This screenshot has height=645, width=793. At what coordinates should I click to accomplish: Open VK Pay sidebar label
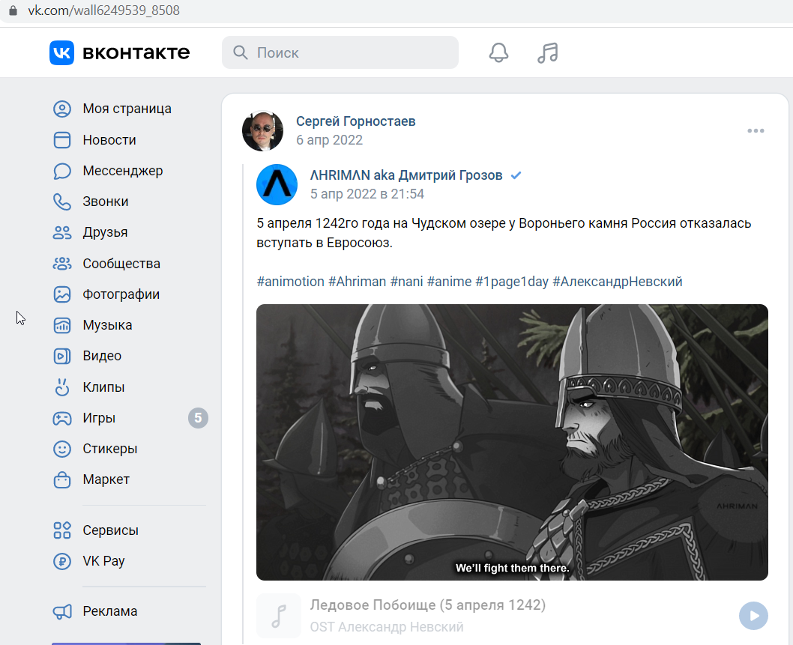103,561
